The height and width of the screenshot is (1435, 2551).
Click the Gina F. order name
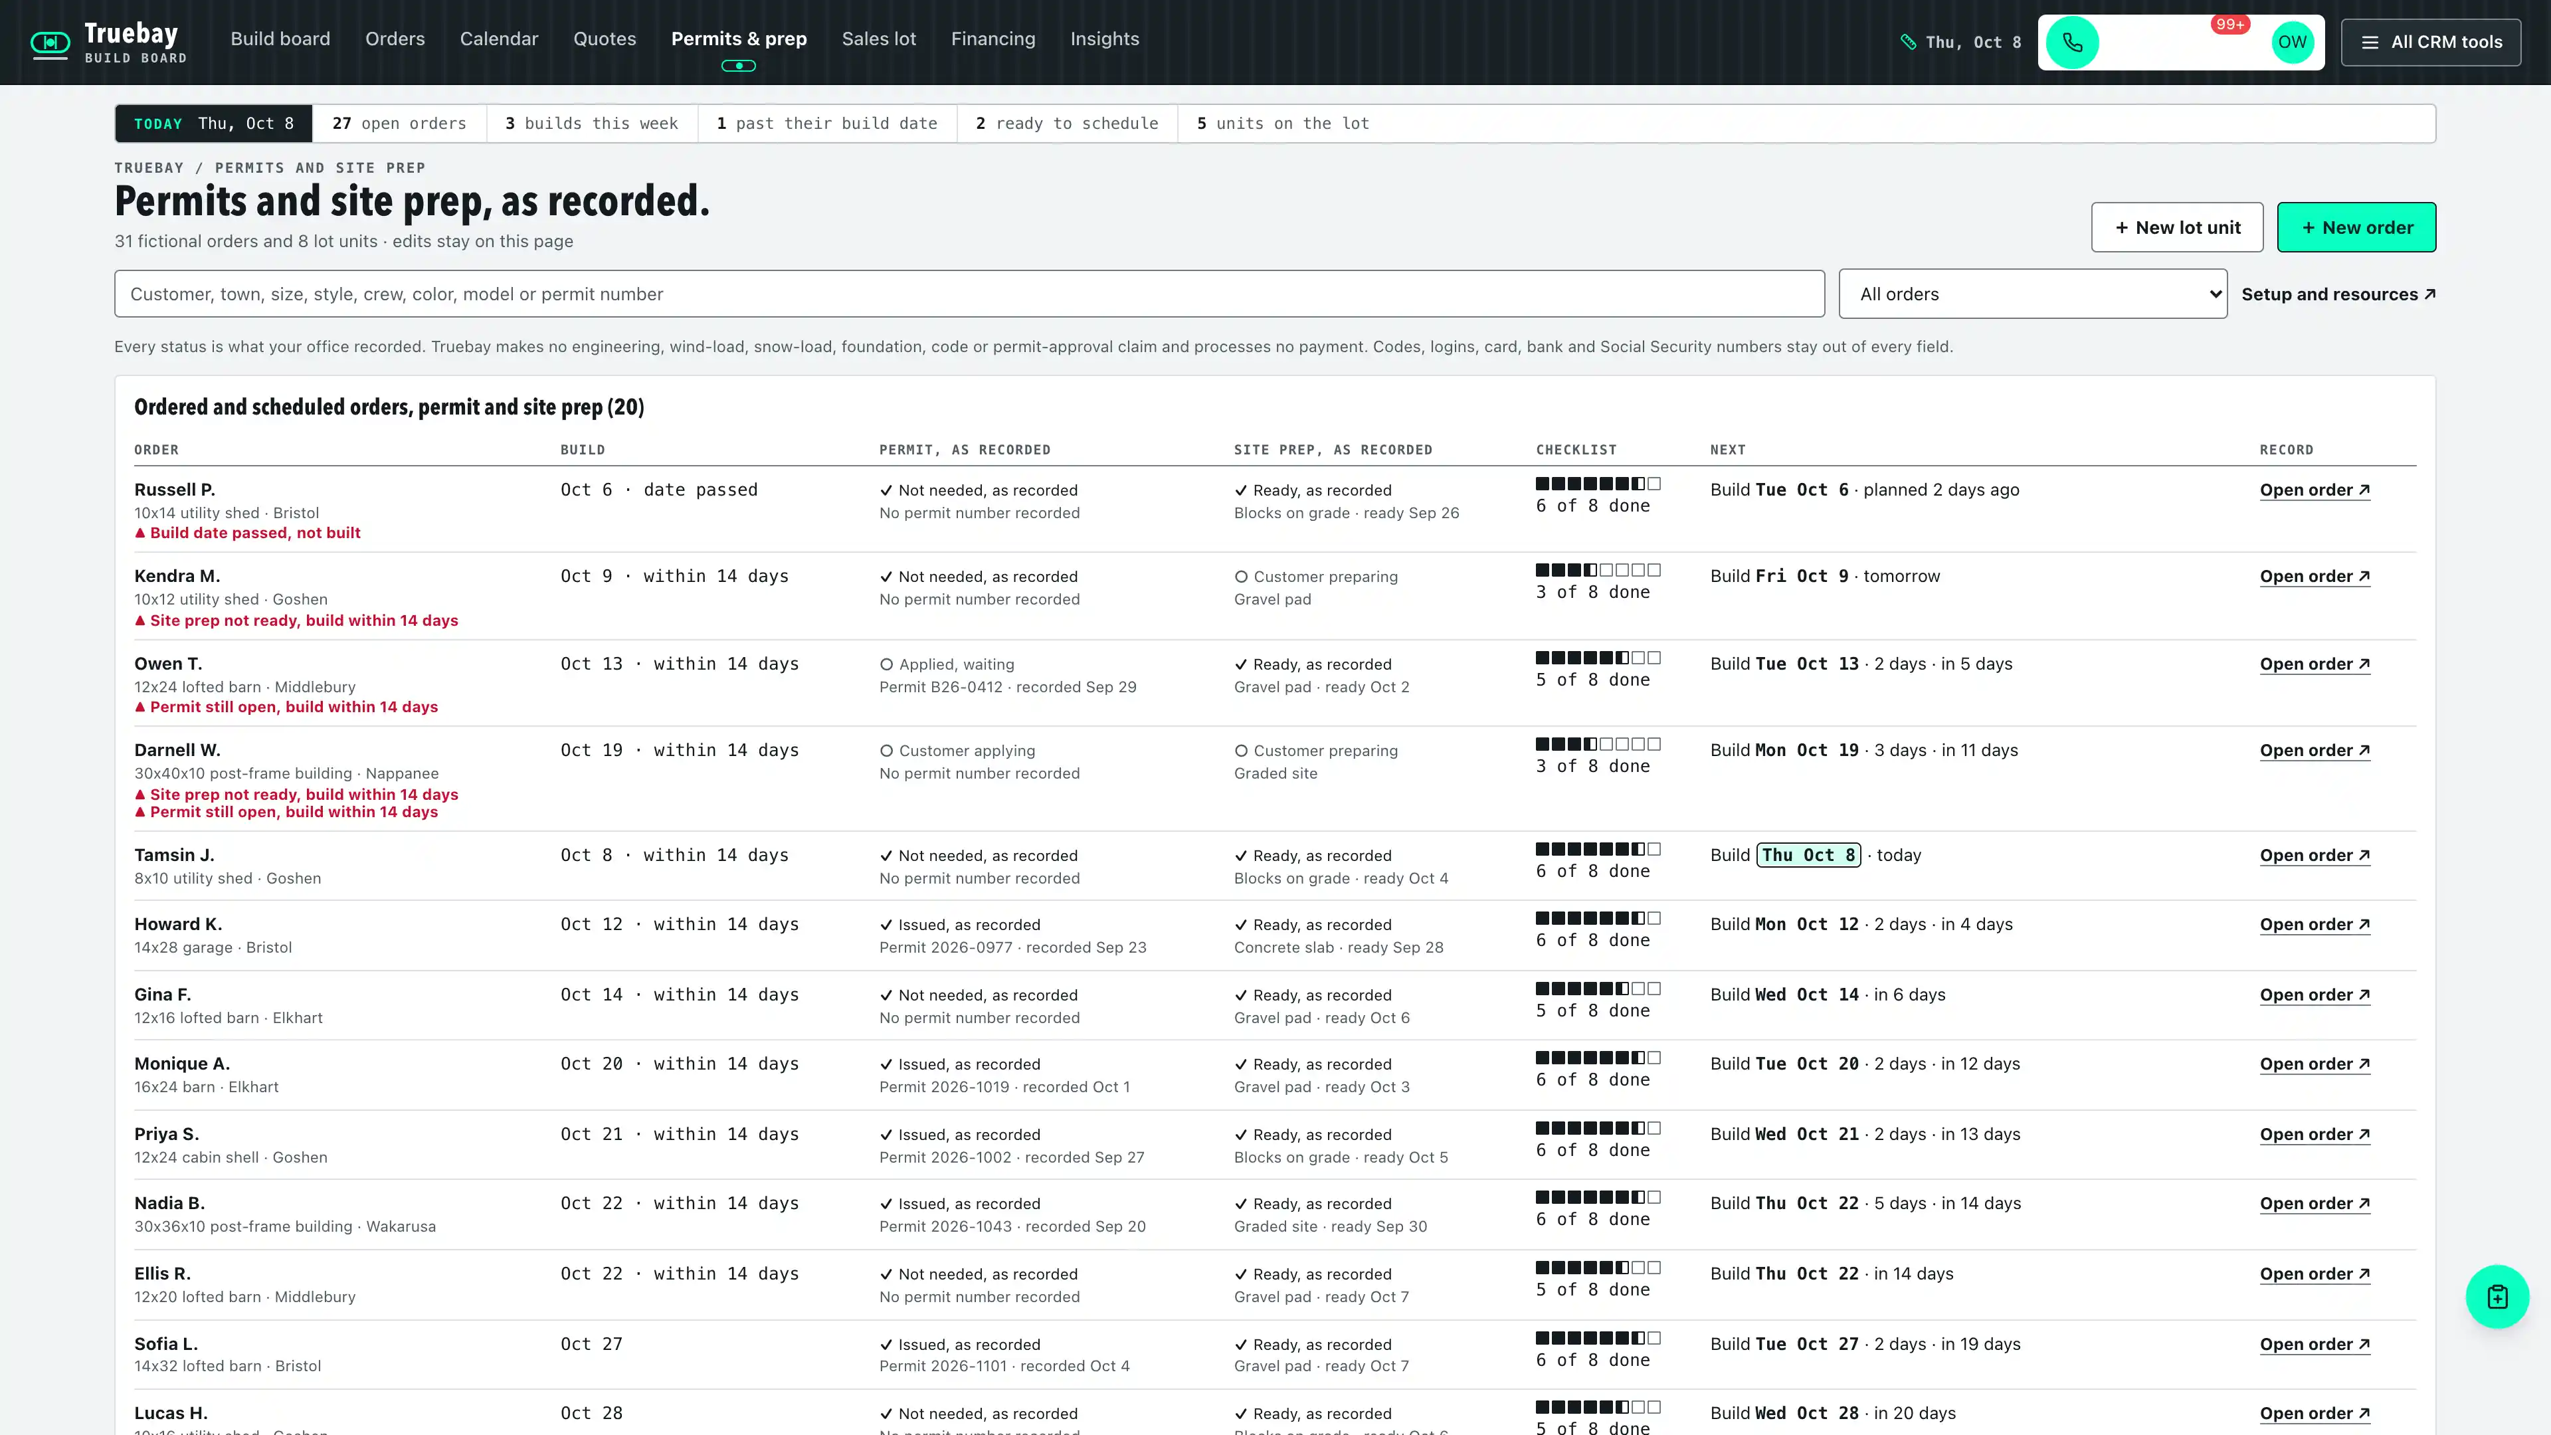(162, 995)
